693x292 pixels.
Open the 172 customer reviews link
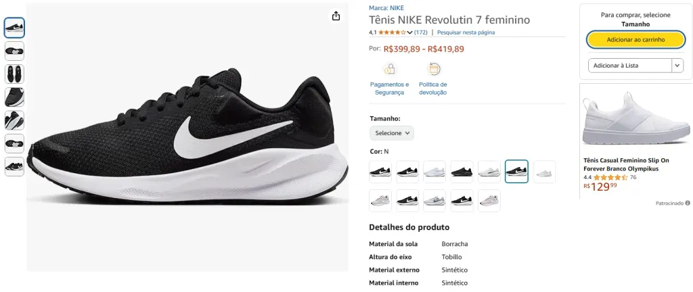pyautogui.click(x=421, y=32)
